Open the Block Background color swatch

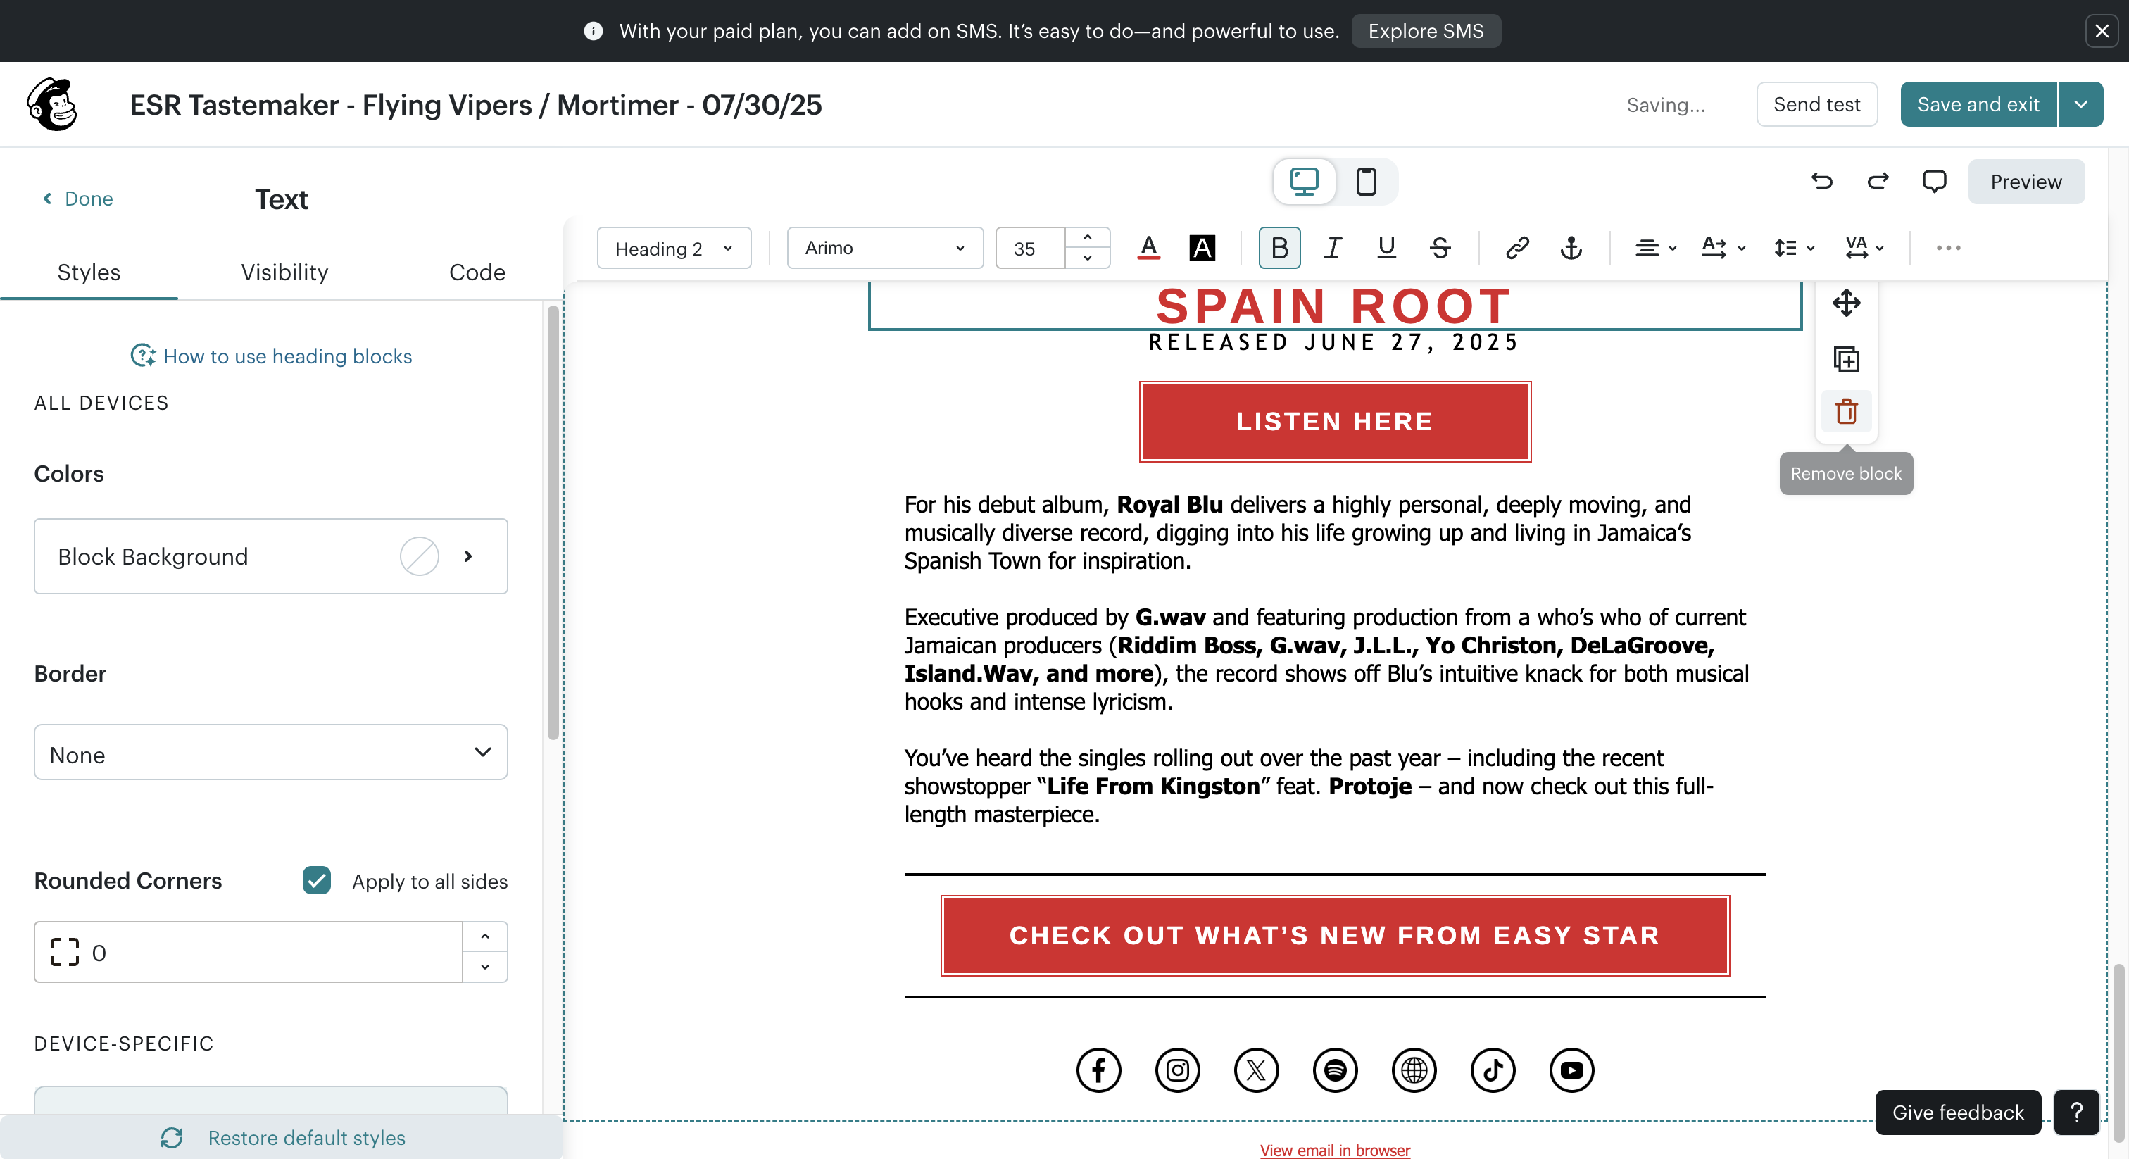tap(419, 556)
